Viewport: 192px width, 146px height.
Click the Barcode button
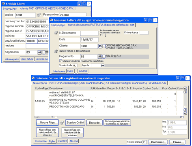[x=94, y=123]
